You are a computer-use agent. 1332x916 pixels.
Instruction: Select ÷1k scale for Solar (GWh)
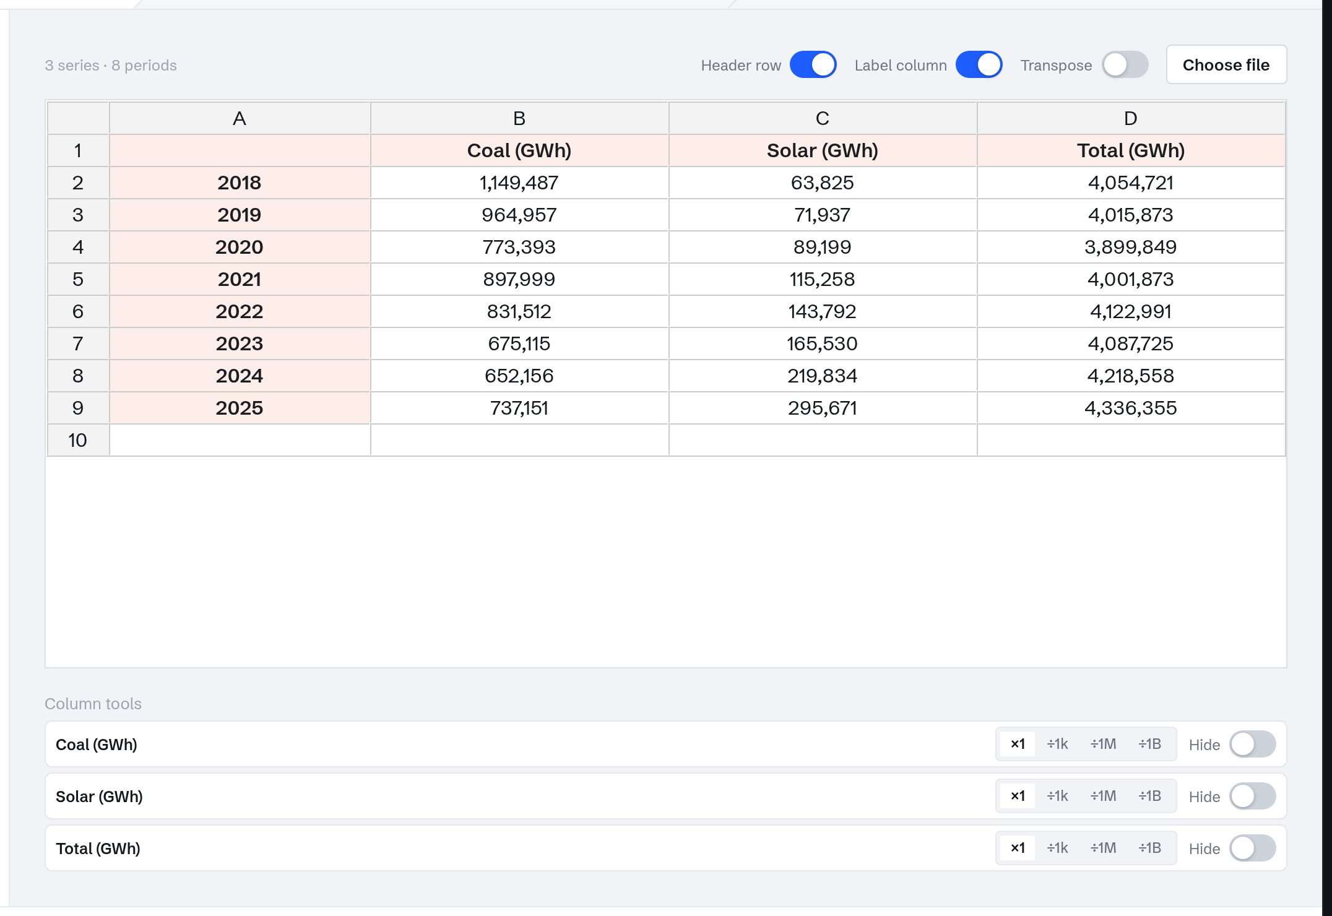pos(1057,796)
